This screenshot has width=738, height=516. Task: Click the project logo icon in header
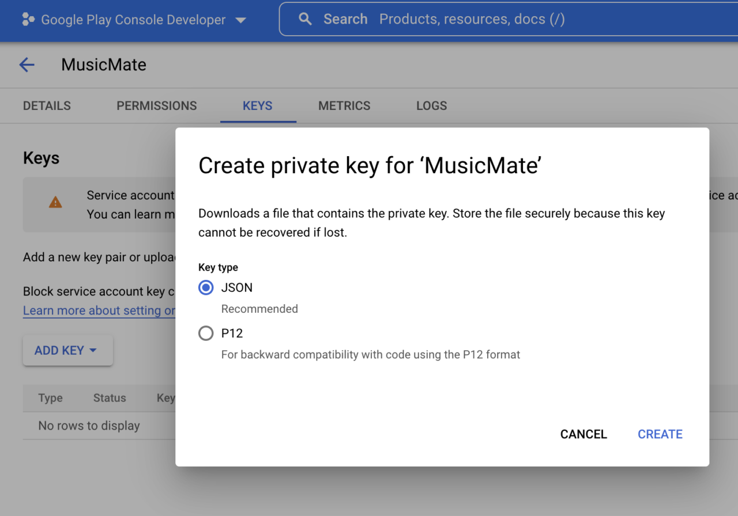(x=28, y=20)
